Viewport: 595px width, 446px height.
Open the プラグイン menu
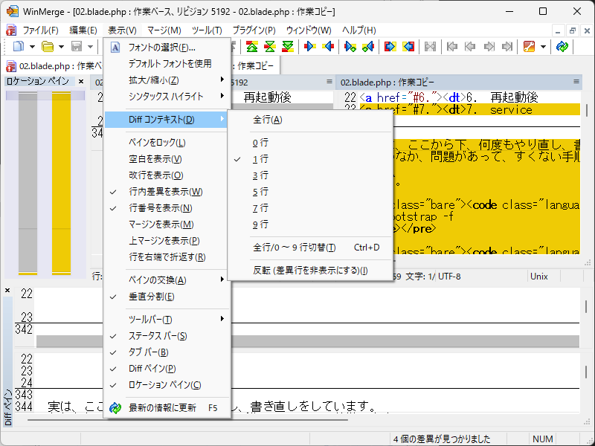click(x=254, y=30)
